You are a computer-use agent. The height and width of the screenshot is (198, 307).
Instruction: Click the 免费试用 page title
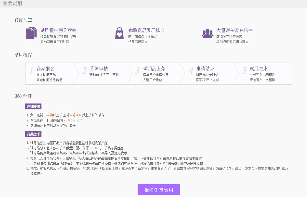click(11, 3)
